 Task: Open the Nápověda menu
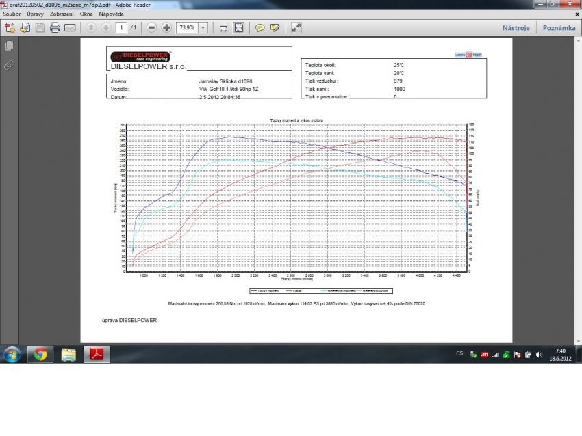[111, 14]
